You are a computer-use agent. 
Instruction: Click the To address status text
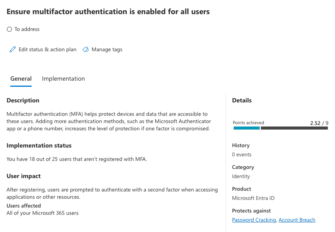point(27,29)
